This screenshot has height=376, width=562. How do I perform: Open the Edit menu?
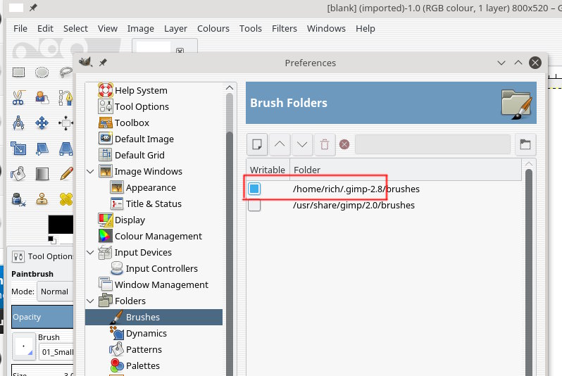[x=45, y=28]
